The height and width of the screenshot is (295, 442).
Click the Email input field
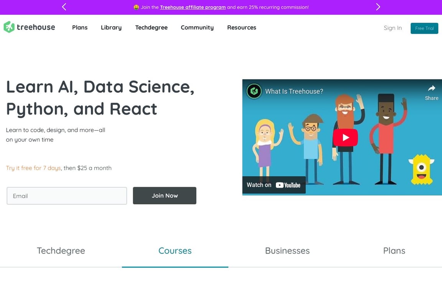[x=67, y=196]
